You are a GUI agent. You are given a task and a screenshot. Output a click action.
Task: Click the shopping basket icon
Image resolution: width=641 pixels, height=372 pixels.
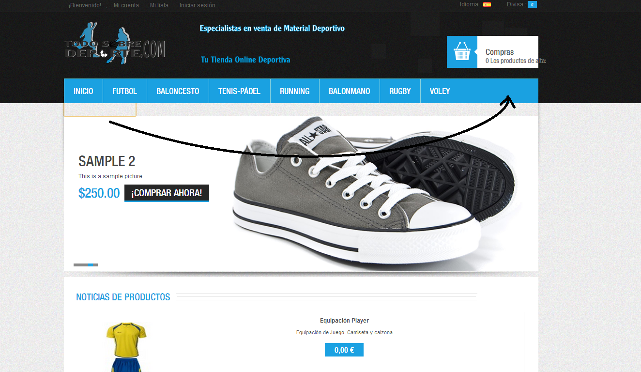pos(462,52)
